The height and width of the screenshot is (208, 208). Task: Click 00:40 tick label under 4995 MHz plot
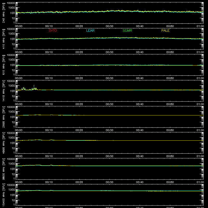pyautogui.click(x=140, y=156)
